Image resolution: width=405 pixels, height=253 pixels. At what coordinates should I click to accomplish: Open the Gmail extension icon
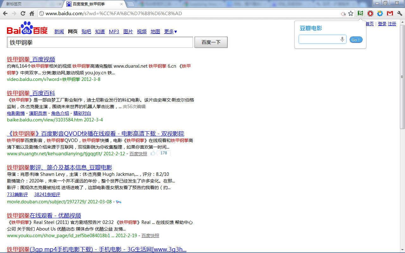point(390,13)
